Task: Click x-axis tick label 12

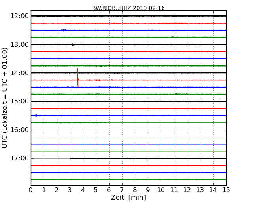Action: 187,190
